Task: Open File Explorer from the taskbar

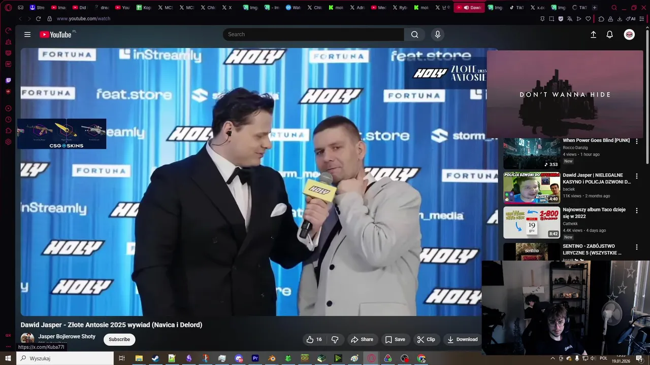Action: pyautogui.click(x=139, y=358)
